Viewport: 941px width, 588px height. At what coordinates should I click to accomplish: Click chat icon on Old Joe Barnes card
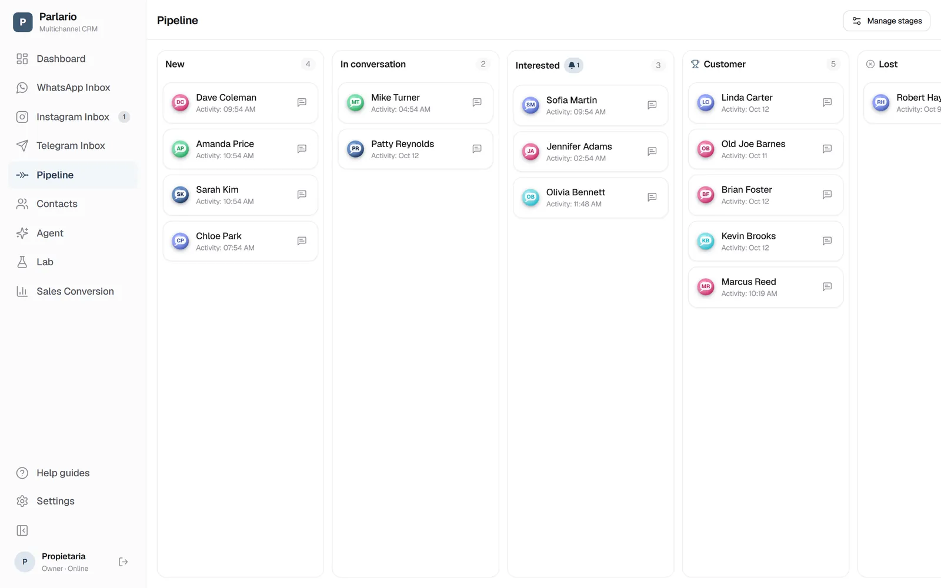(x=827, y=149)
